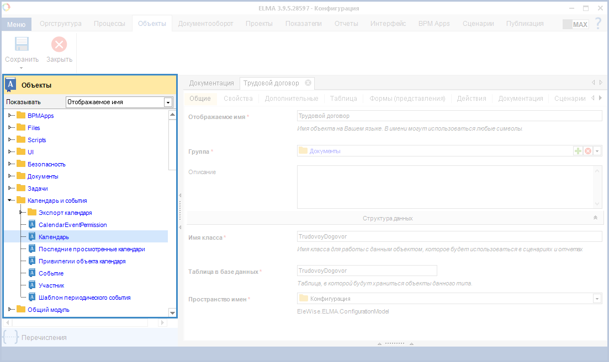Screen dimensions: 609x362
Task: Switch to the Процессы ribbon tab
Action: tap(109, 24)
